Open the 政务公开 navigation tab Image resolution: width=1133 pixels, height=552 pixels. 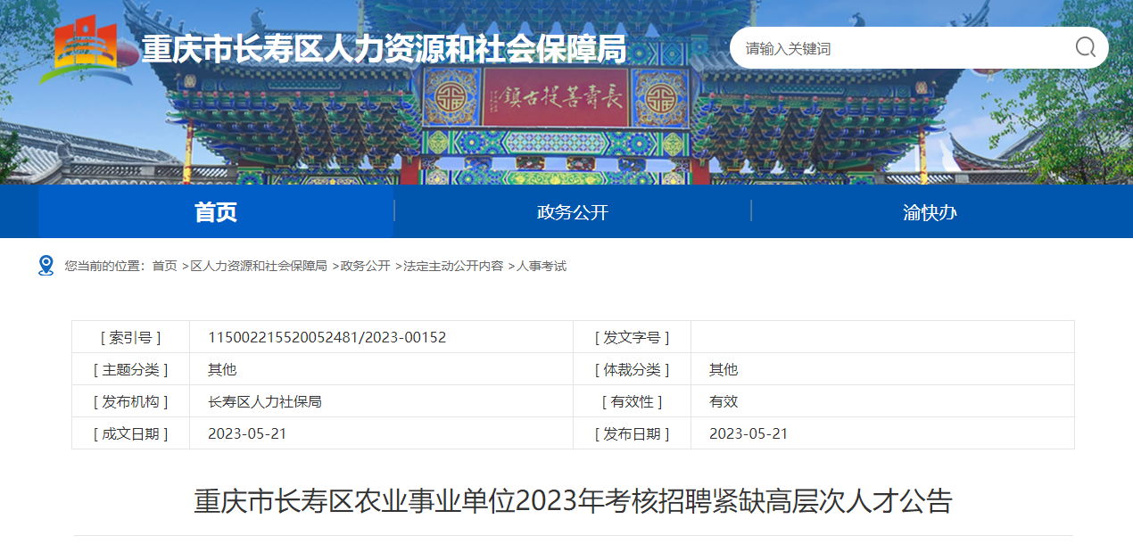point(573,212)
